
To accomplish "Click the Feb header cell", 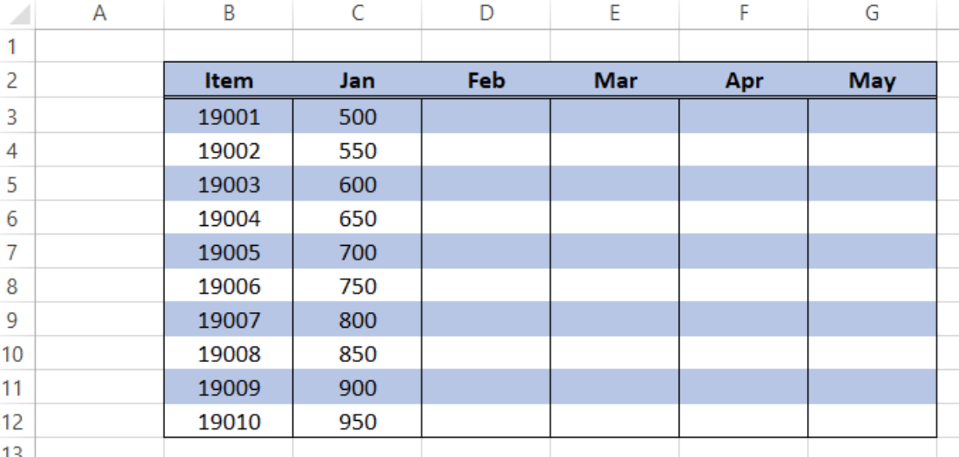I will pyautogui.click(x=486, y=80).
